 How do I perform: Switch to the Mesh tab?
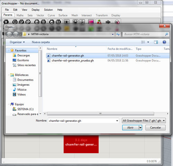[x=75, y=15]
